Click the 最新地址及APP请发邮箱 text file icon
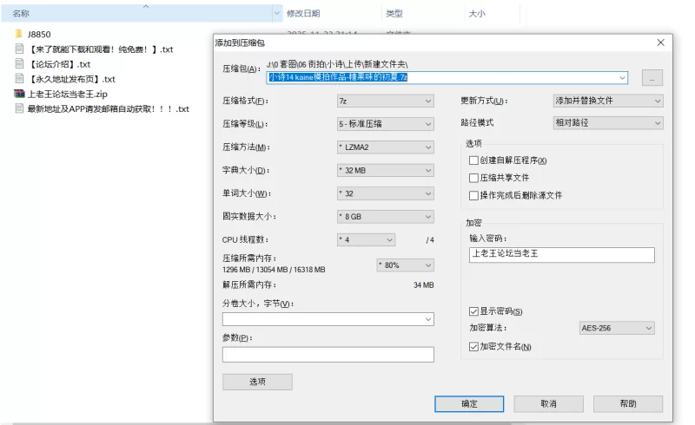 pos(18,108)
